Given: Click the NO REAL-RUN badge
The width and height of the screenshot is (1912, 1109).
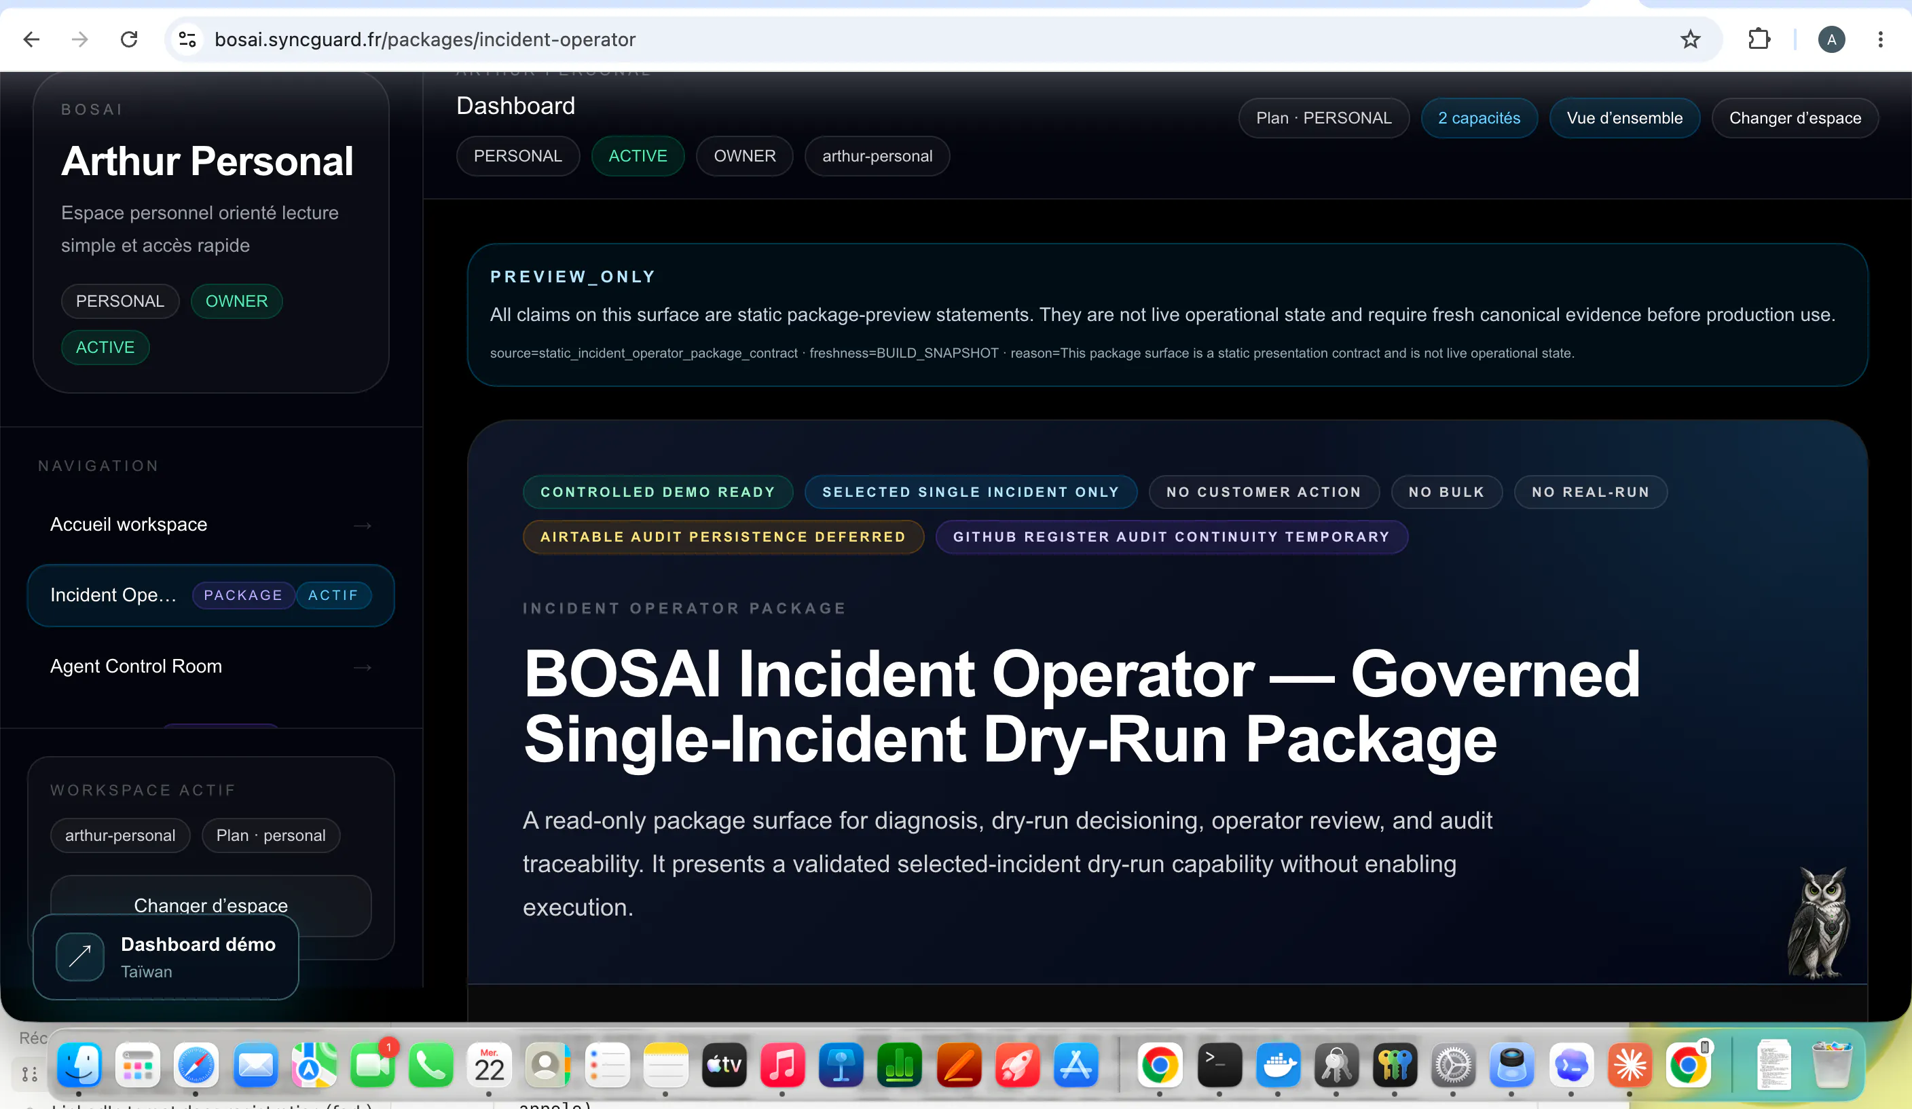Looking at the screenshot, I should [1590, 492].
